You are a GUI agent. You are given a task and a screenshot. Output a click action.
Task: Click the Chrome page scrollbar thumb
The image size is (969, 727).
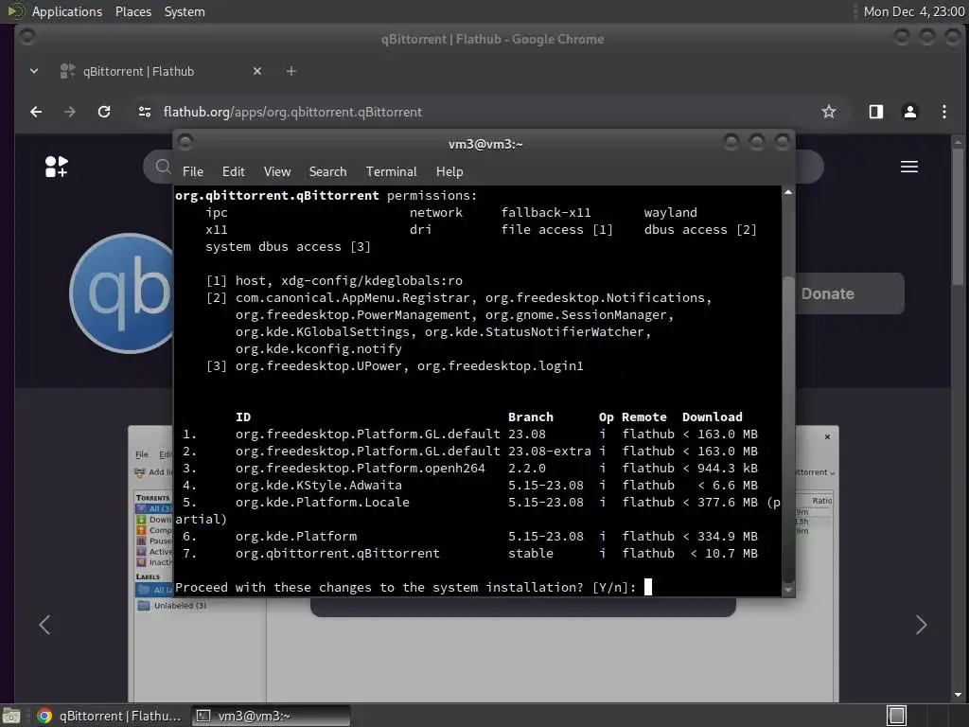[958, 218]
